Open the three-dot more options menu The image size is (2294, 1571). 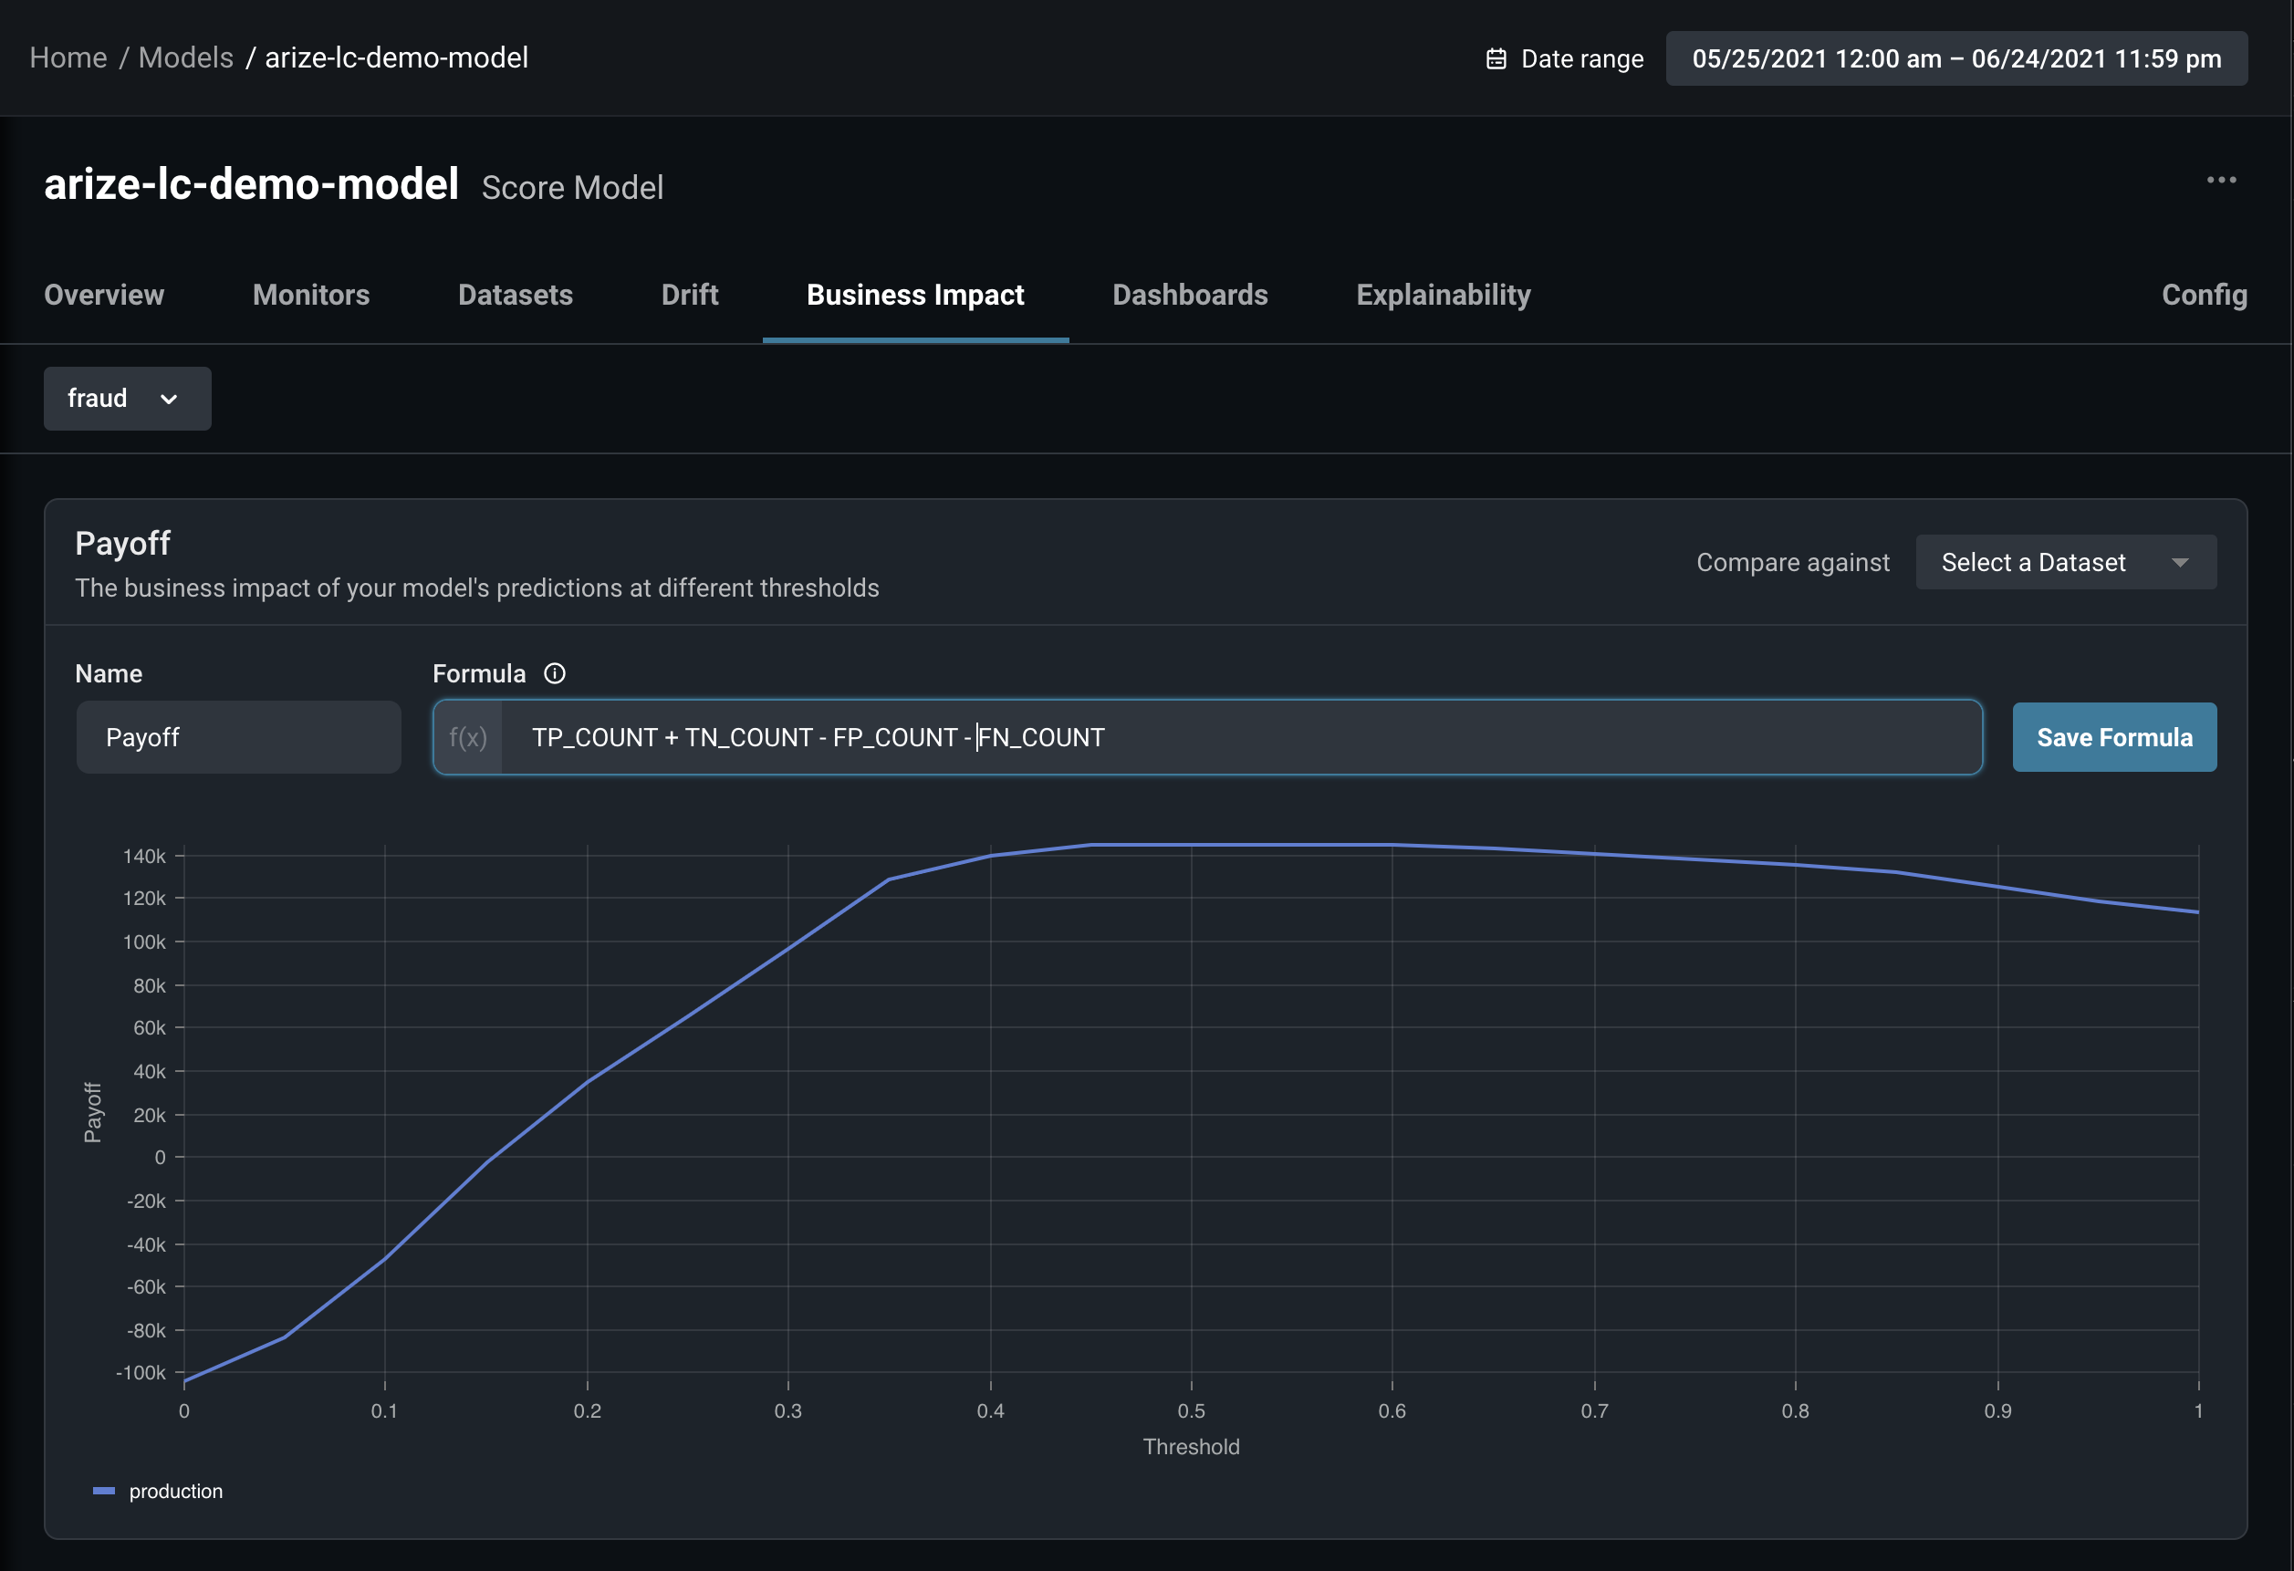click(2221, 180)
